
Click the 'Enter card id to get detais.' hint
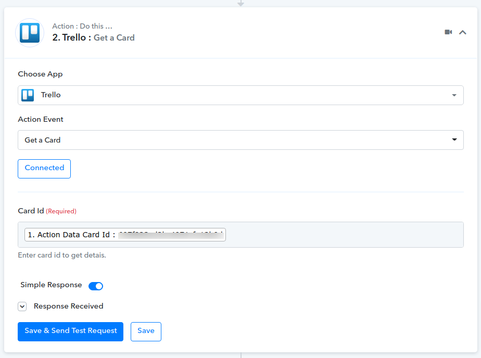(x=62, y=255)
